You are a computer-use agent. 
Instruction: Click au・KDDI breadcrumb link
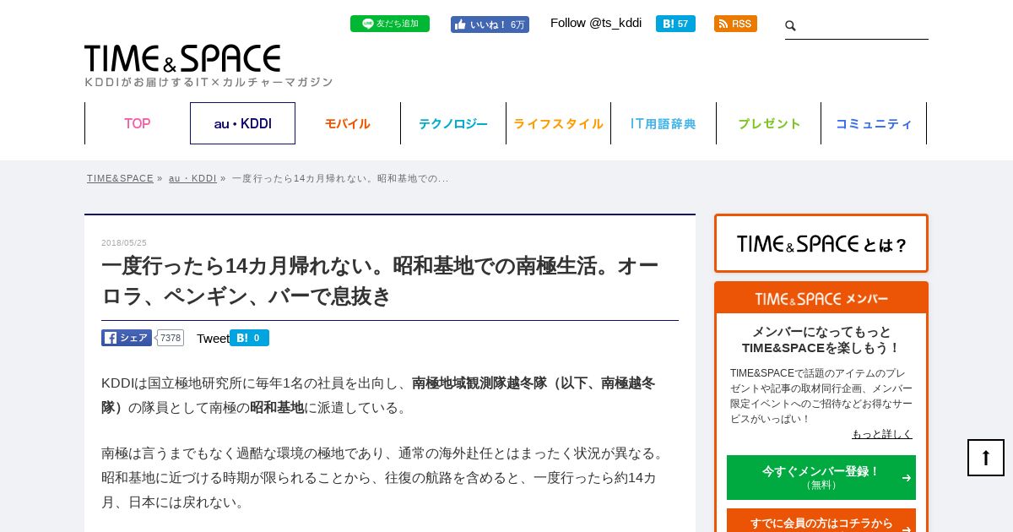[x=192, y=178]
